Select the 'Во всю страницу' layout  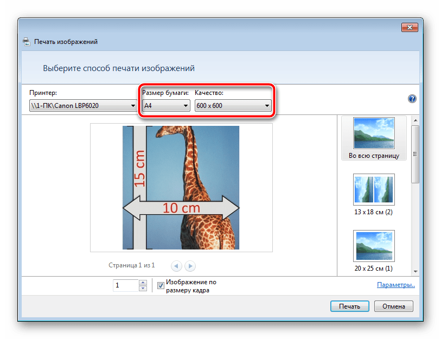click(374, 138)
